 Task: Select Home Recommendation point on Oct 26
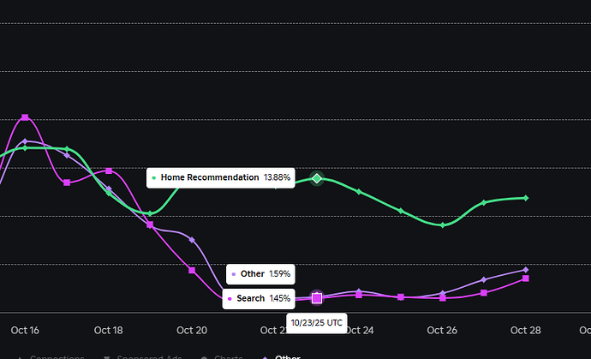point(443,225)
